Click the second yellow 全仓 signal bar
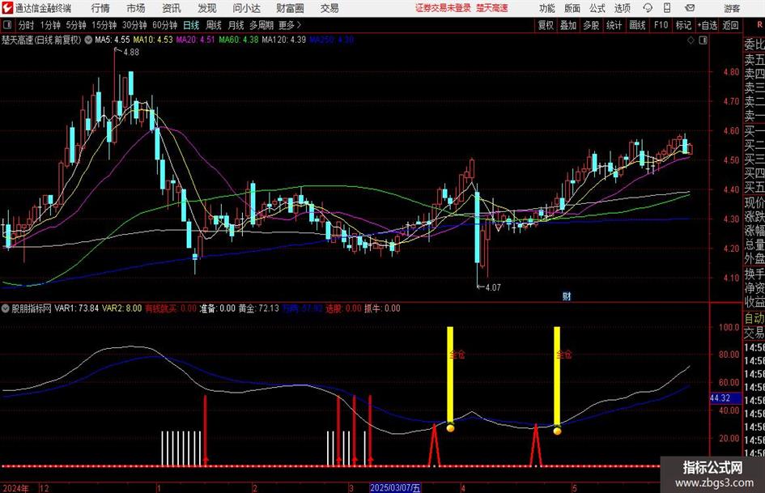 (557, 376)
